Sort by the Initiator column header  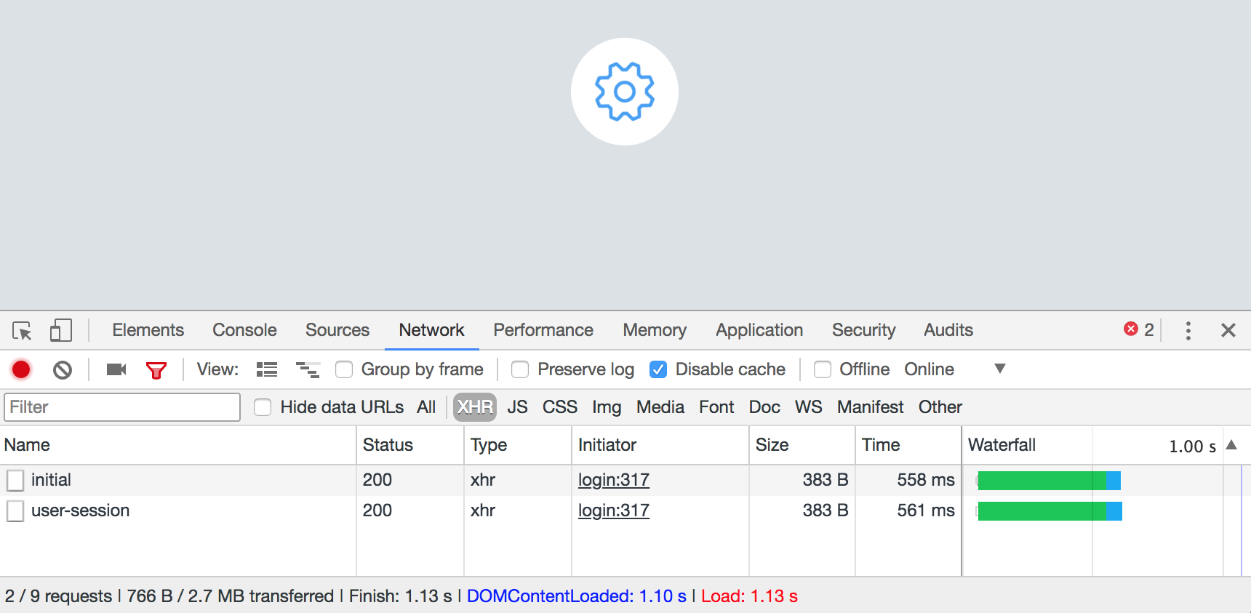pos(660,445)
